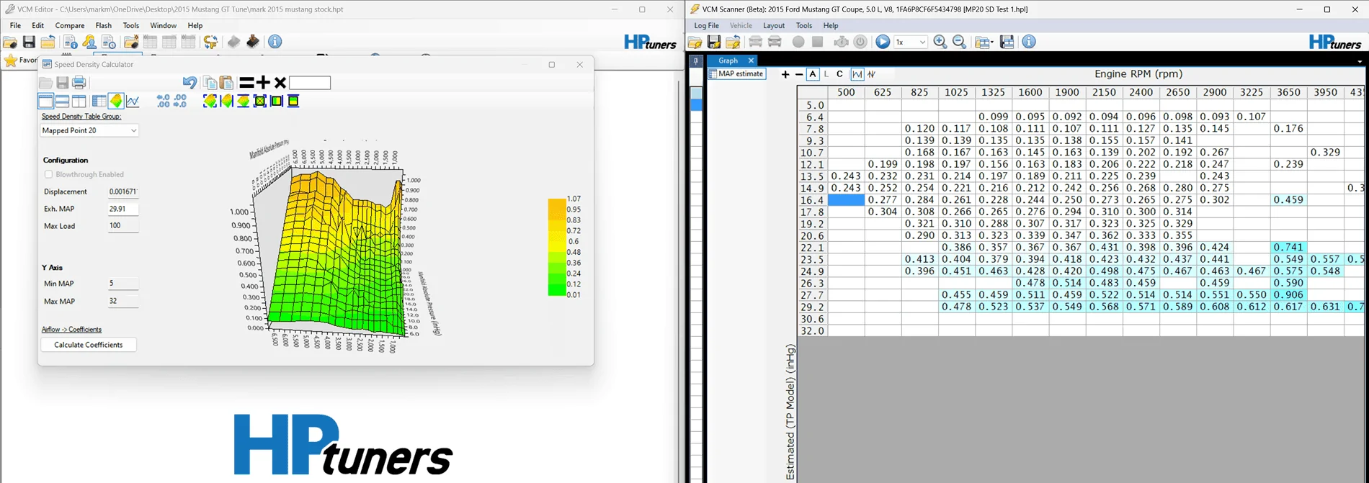The height and width of the screenshot is (483, 1369).
Task: Undo last change in Speed Density Calculator
Action: (189, 83)
